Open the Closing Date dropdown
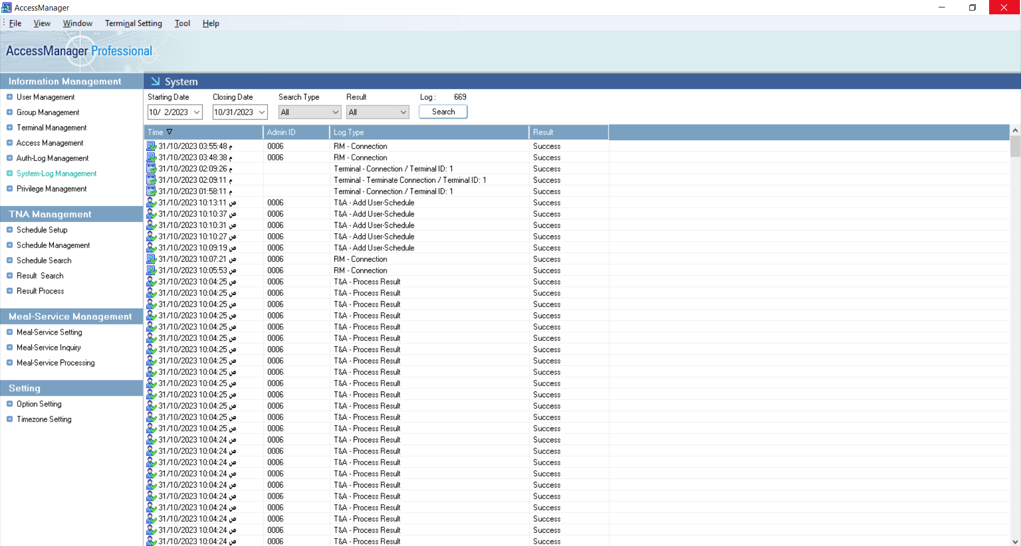The width and height of the screenshot is (1021, 546). coord(261,112)
